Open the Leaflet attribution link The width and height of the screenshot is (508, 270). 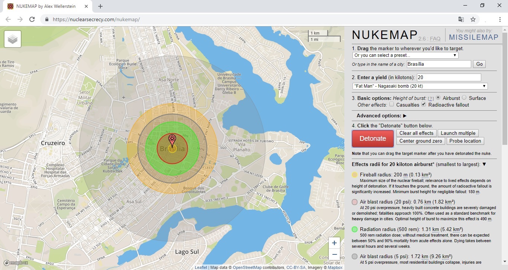(201, 267)
